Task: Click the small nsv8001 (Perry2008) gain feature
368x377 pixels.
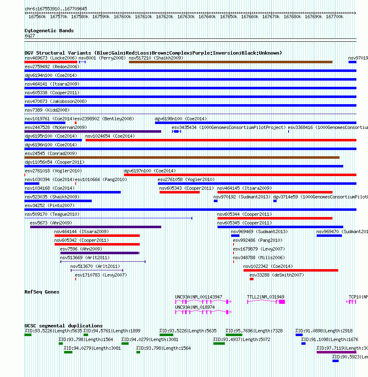Action: [x=82, y=62]
